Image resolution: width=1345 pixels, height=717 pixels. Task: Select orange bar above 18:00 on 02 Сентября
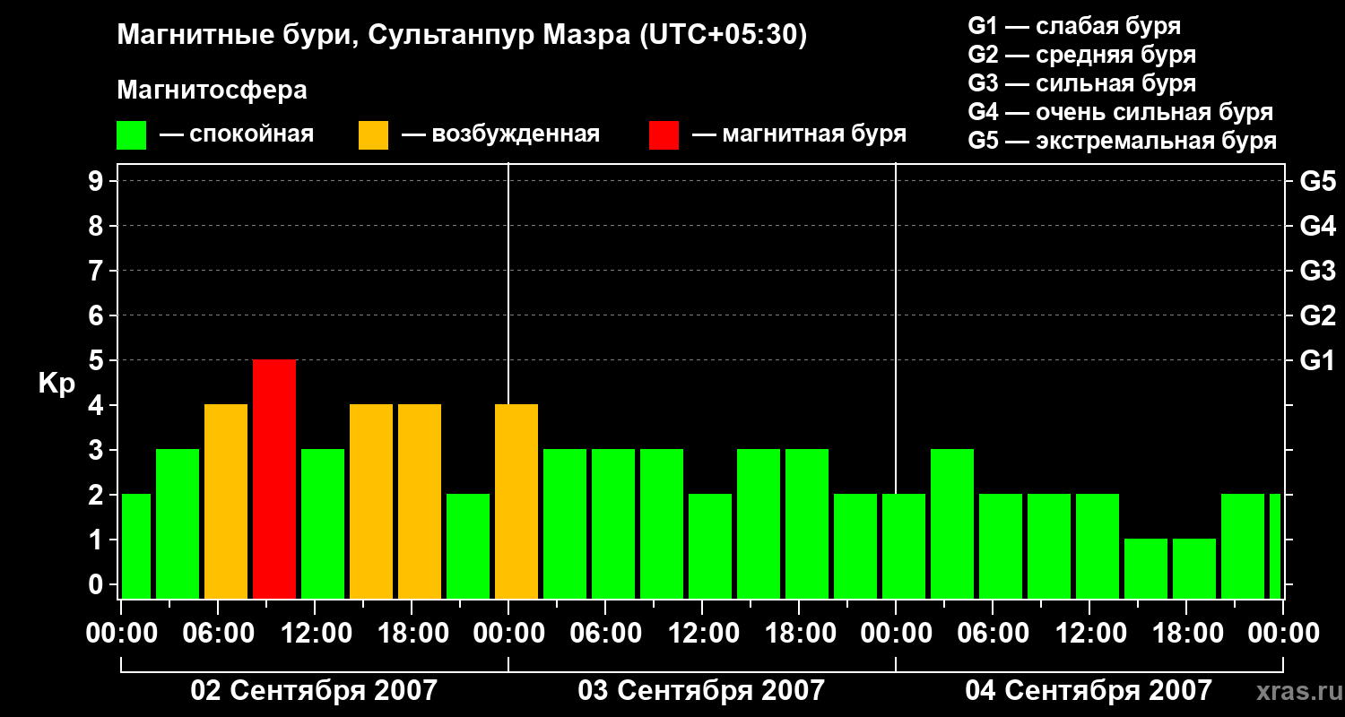[420, 501]
